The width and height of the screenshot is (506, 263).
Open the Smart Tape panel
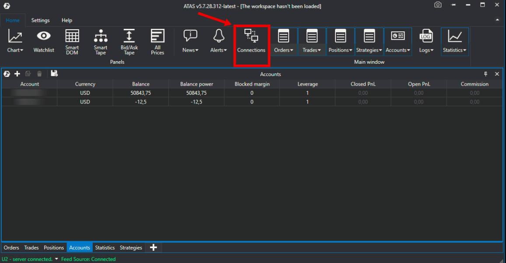tap(100, 42)
